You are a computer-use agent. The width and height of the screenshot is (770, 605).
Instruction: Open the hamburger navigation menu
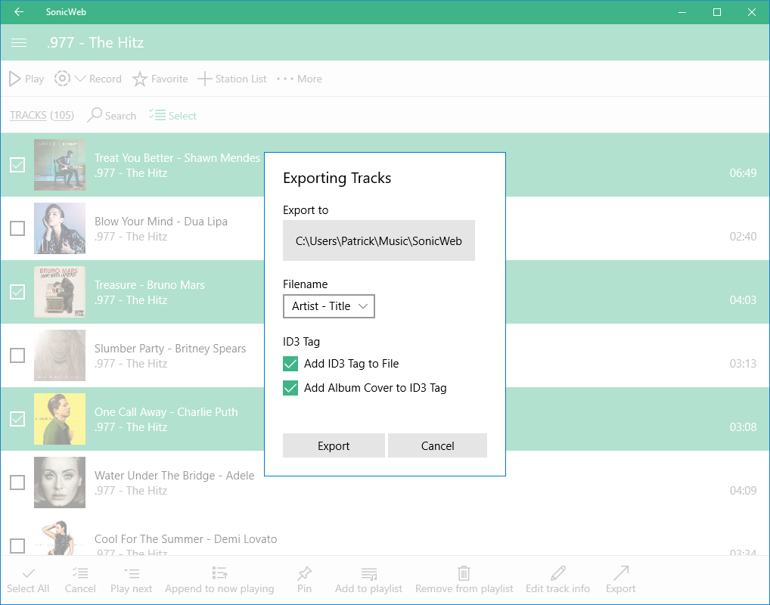point(19,43)
